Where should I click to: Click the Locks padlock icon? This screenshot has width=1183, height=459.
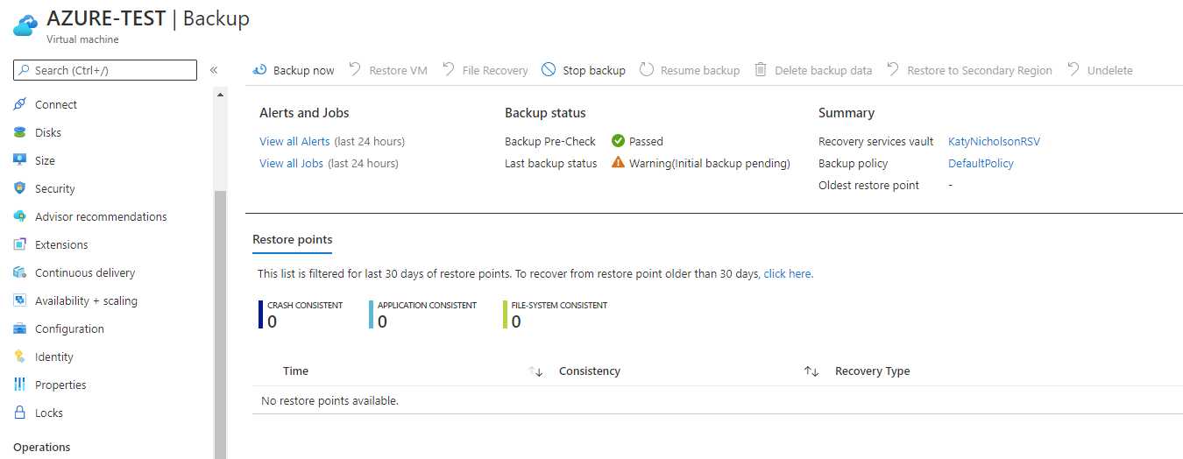[x=19, y=413]
